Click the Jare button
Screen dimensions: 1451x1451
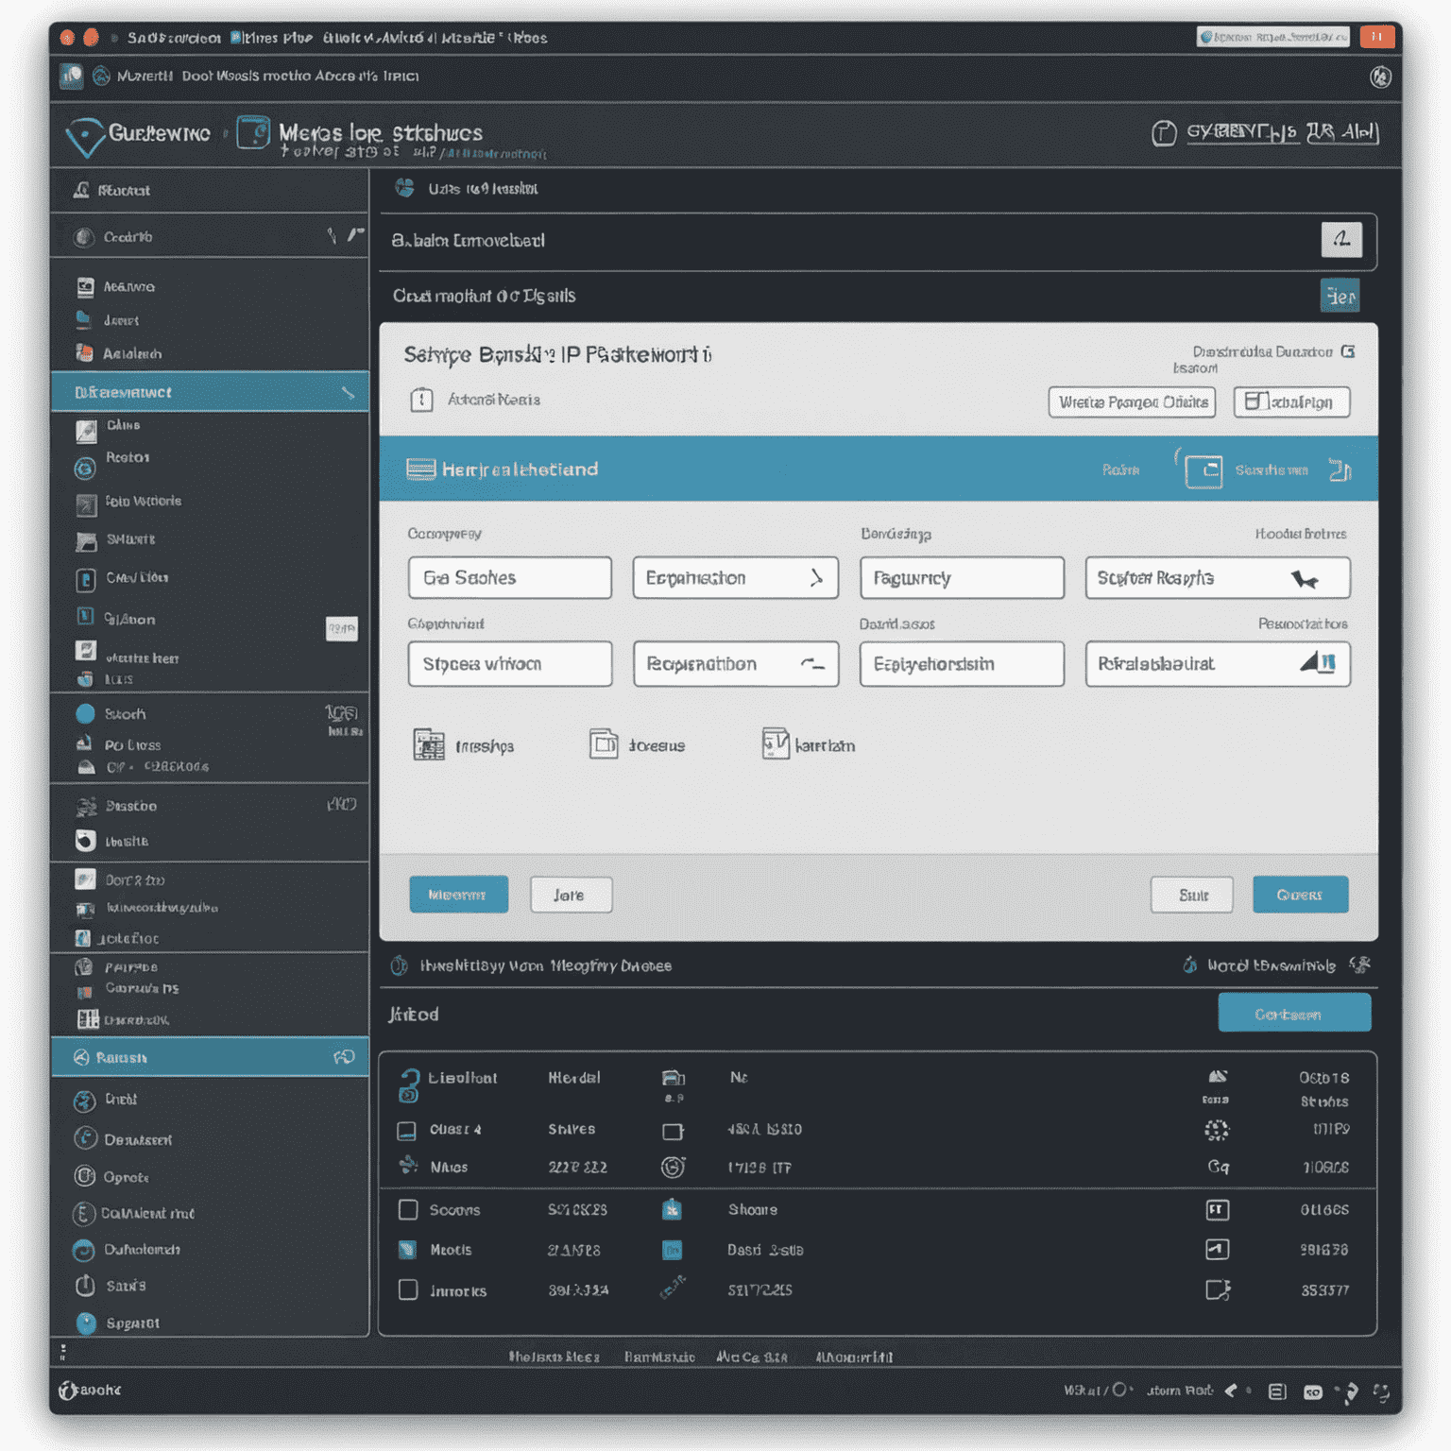pos(571,895)
